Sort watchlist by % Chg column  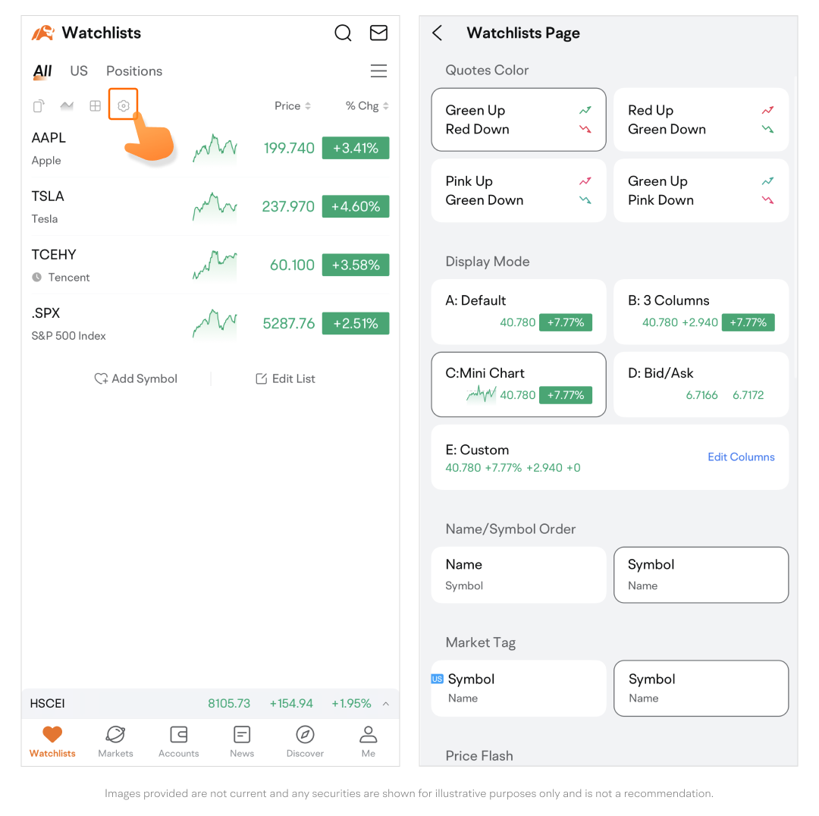click(367, 106)
